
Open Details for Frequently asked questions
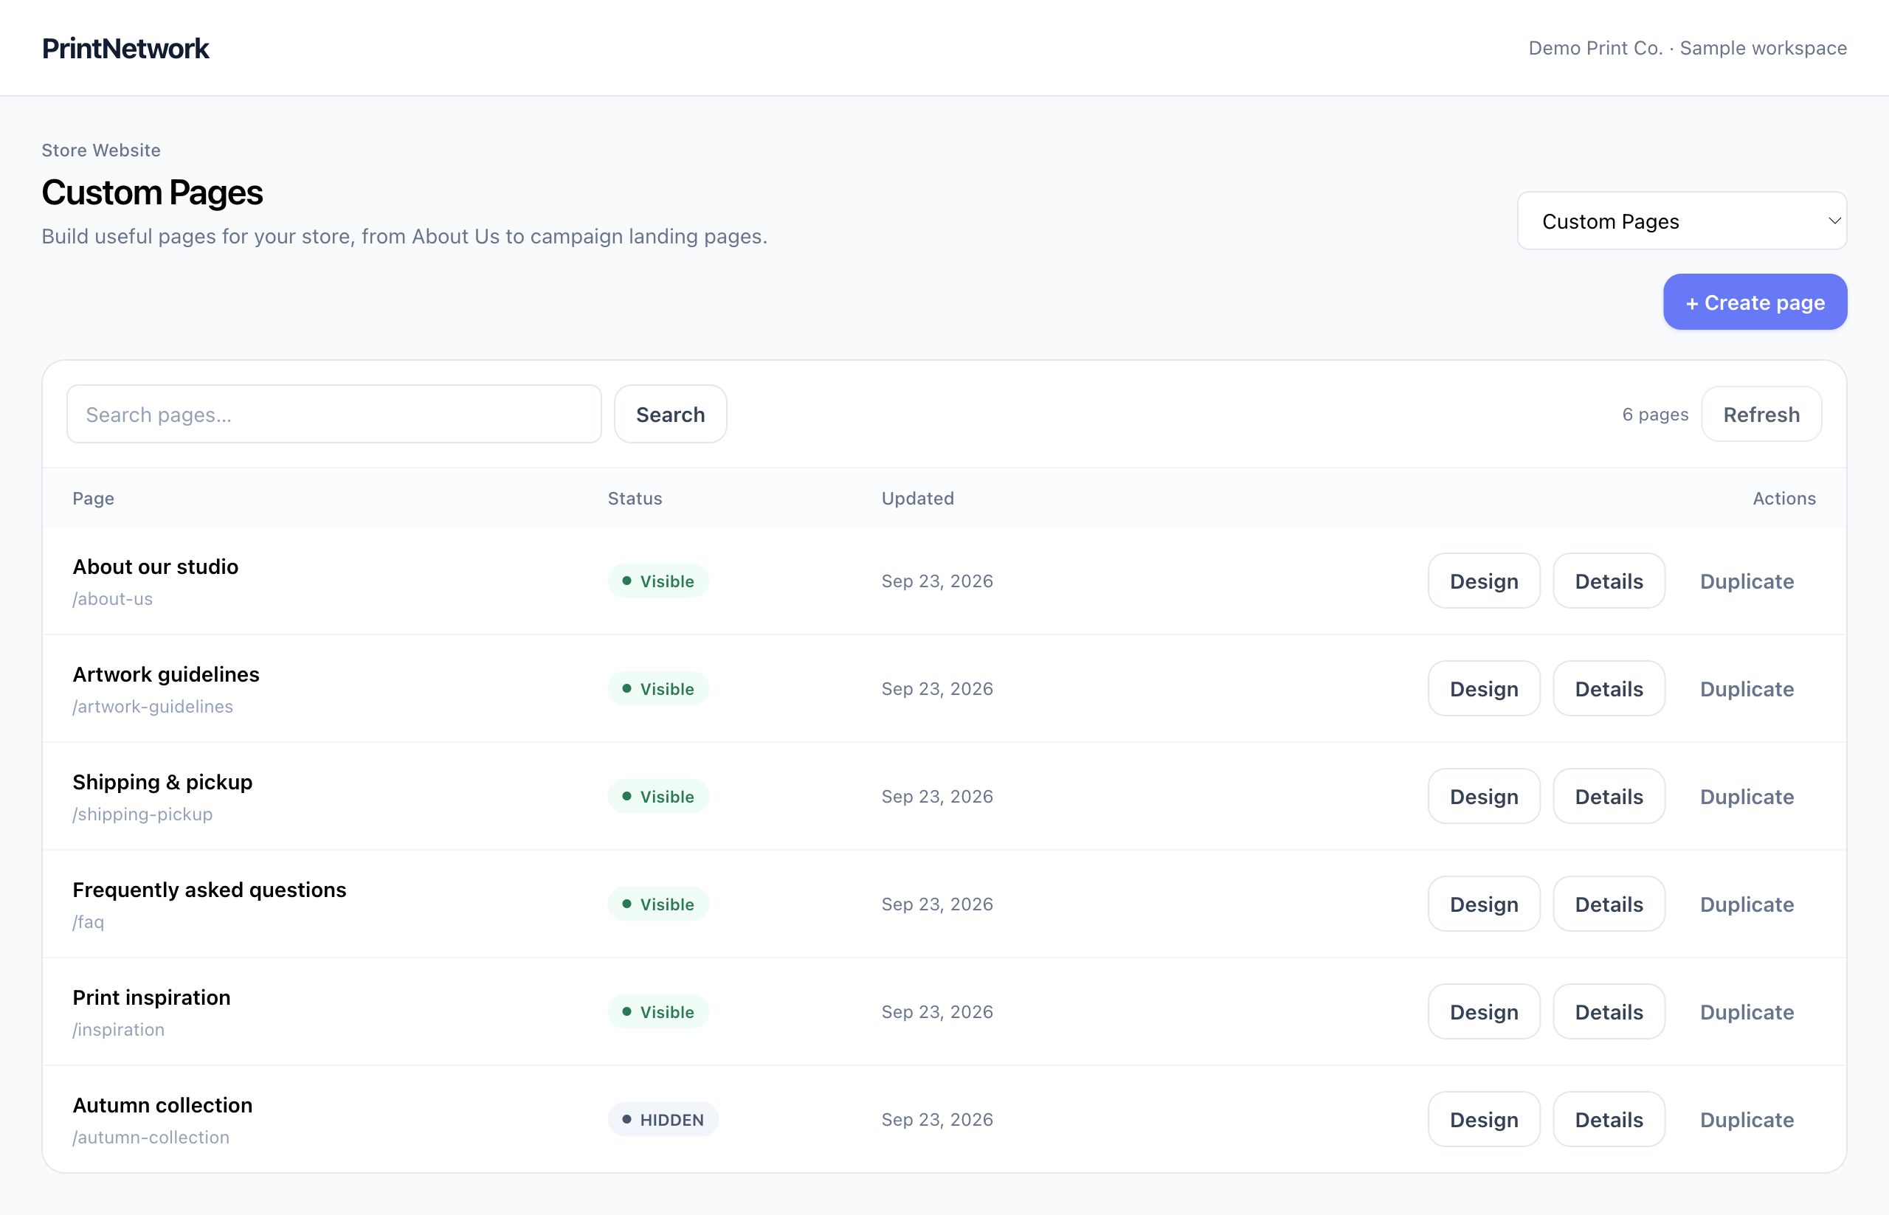[1609, 904]
